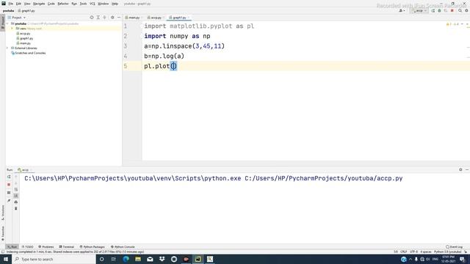Open the Refactor menu

[63, 4]
